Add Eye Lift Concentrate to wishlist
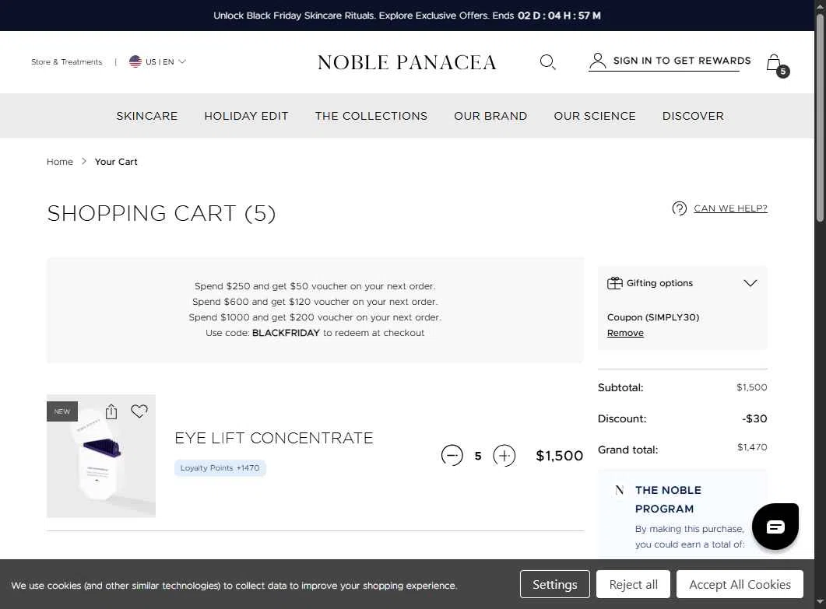Viewport: 826px width, 609px height. (x=139, y=411)
